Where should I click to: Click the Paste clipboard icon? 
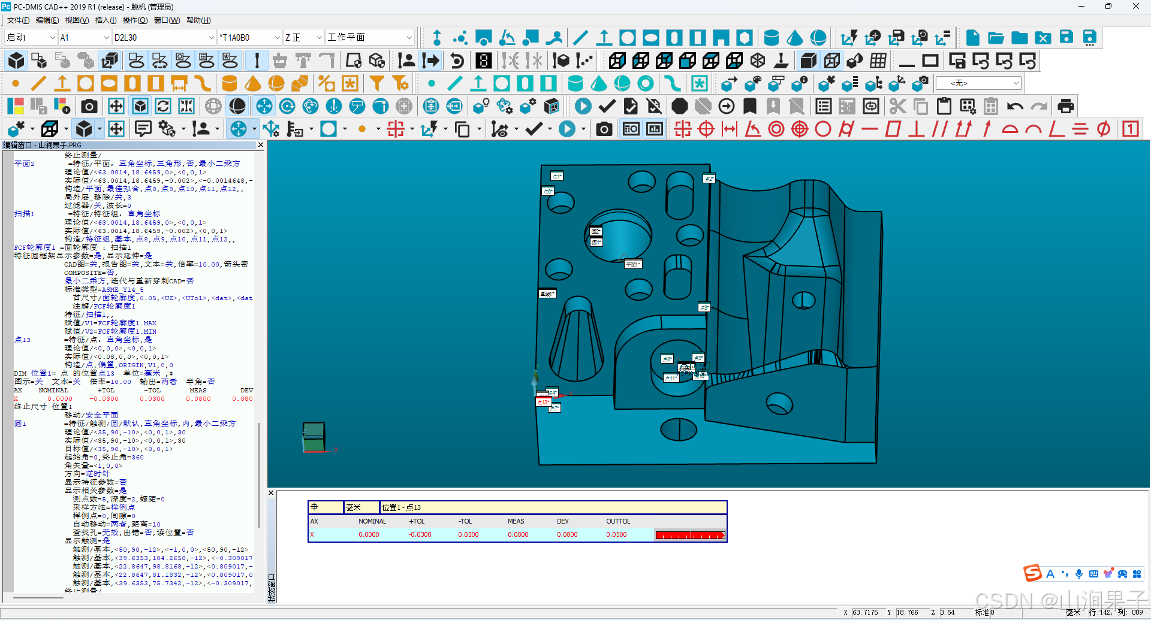point(944,107)
